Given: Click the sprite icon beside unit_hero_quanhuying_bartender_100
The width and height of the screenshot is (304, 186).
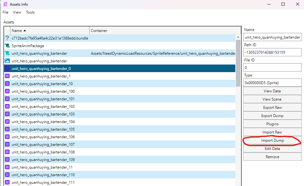Looking at the screenshot, I should 7,91.
